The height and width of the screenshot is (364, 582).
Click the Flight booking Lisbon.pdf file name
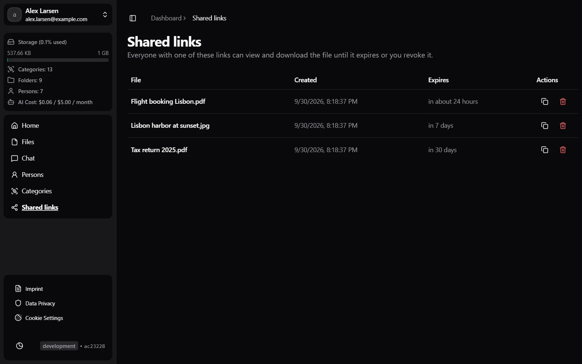click(x=168, y=102)
